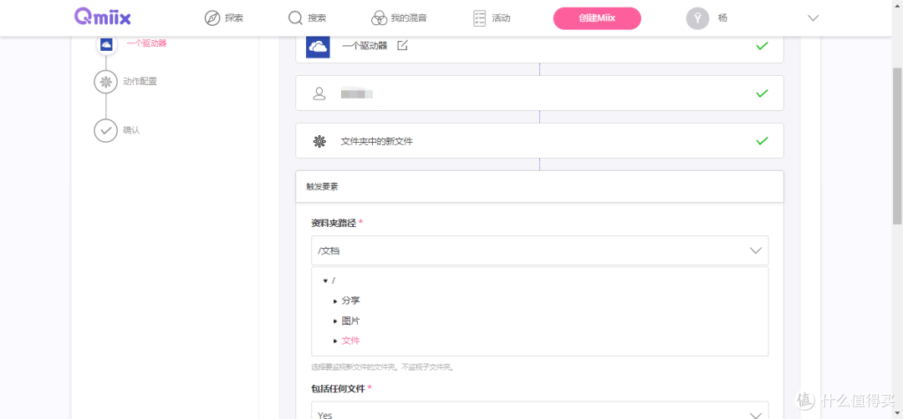The image size is (903, 419).
Task: Click green check on 文件夹中的新文件 row
Action: tap(762, 141)
